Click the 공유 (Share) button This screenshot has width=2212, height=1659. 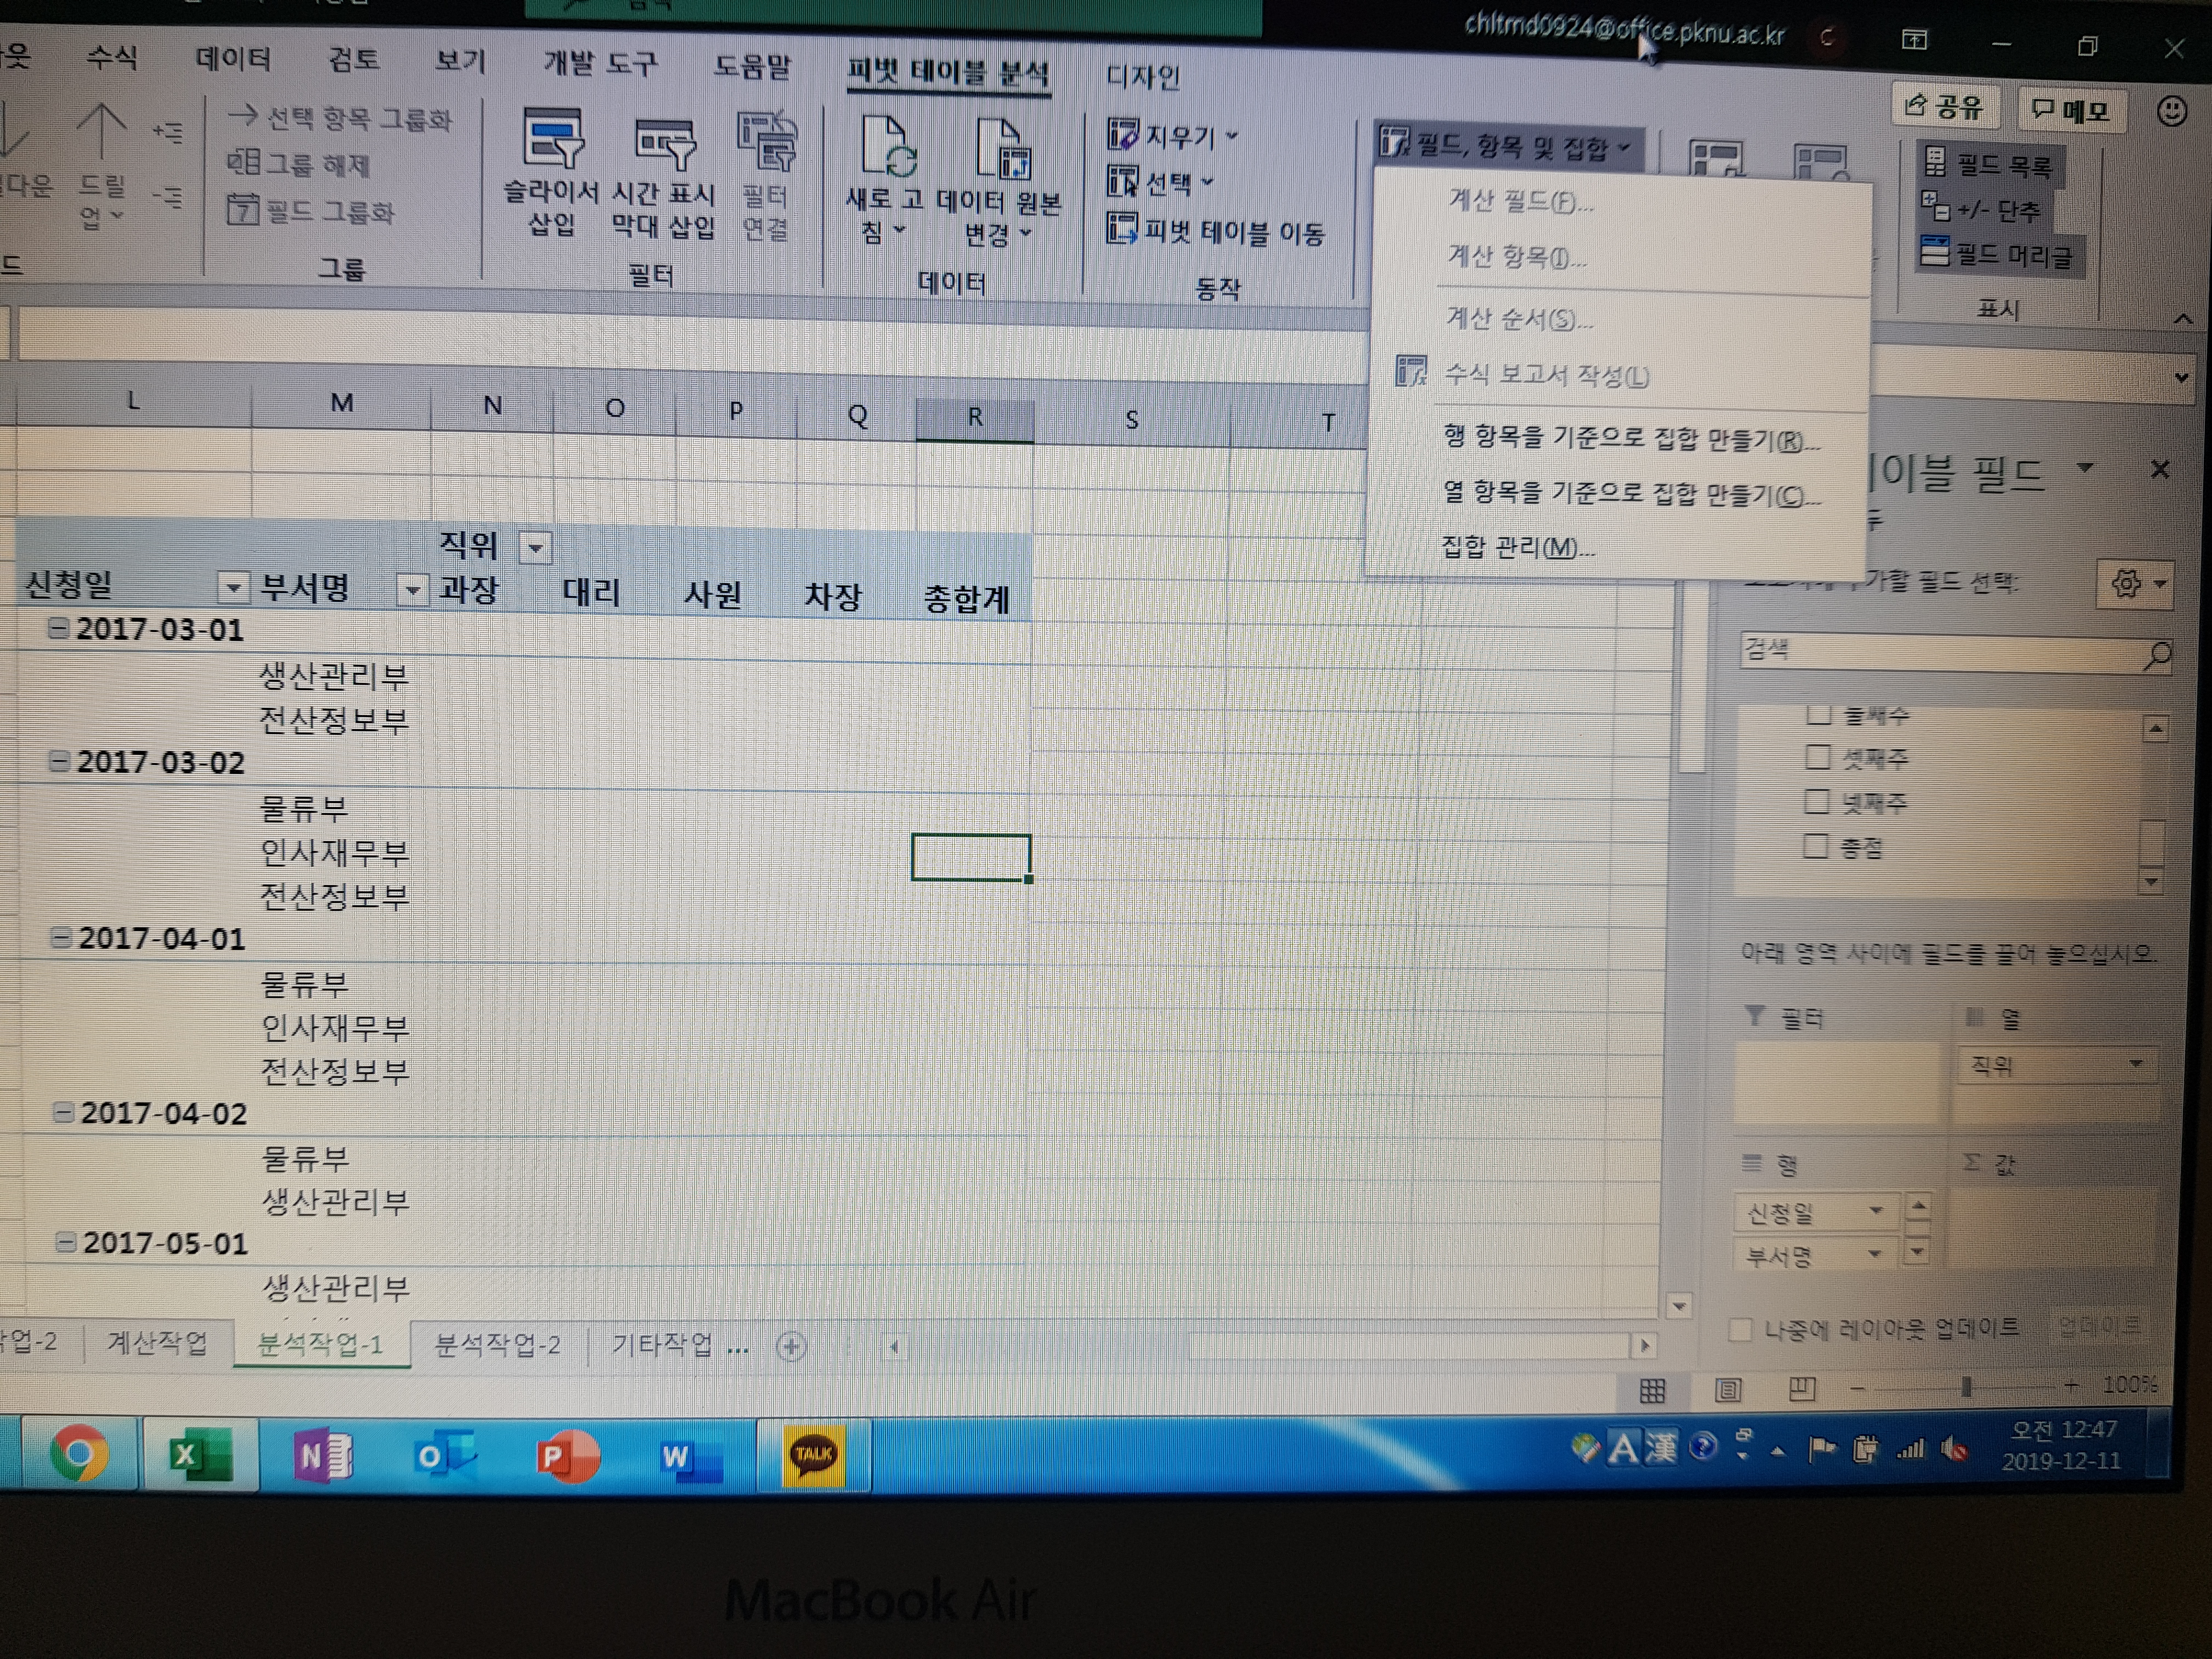(1944, 107)
